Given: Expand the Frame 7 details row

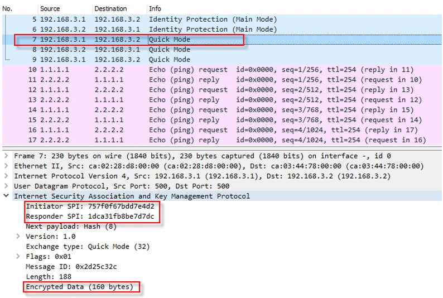Looking at the screenshot, I should [6, 156].
